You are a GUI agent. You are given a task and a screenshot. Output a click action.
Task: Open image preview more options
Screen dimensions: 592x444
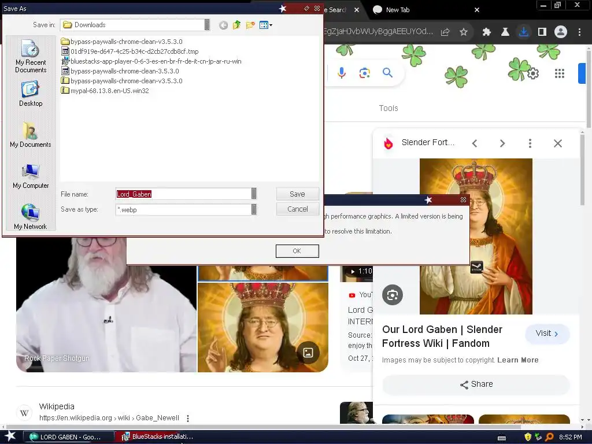pyautogui.click(x=530, y=143)
